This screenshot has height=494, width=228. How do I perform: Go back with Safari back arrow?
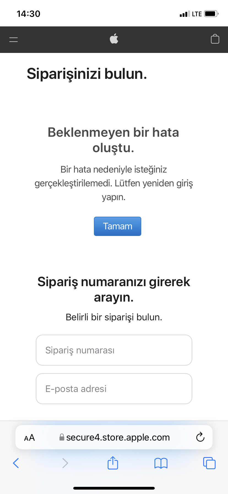point(16,463)
